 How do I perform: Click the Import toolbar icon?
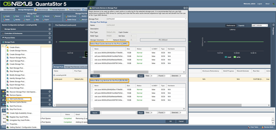[x=24, y=20]
